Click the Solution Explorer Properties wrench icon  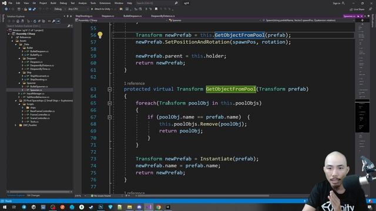tap(53, 21)
